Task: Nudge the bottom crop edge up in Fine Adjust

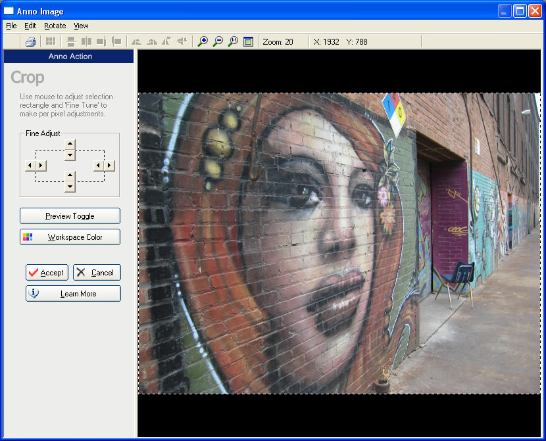Action: click(x=70, y=175)
